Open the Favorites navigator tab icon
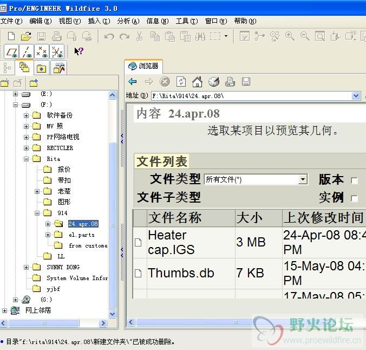Viewport: 366px width, 350px height. pos(41,68)
